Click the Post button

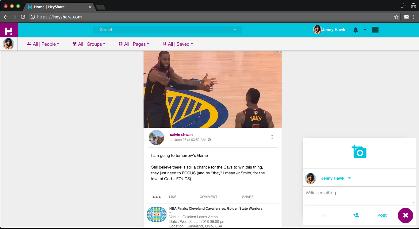coord(382,215)
